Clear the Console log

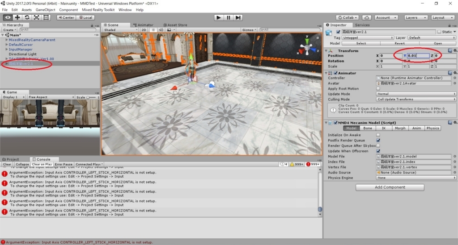pos(7,164)
